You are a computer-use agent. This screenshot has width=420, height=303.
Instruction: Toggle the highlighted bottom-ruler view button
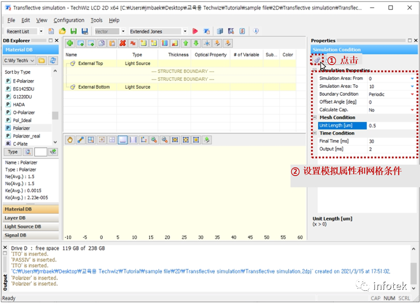[122, 140]
